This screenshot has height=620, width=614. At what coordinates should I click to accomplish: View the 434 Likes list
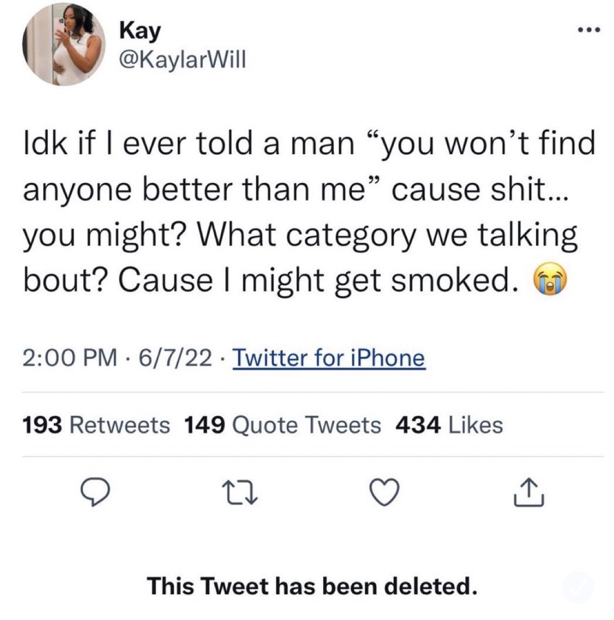point(449,425)
